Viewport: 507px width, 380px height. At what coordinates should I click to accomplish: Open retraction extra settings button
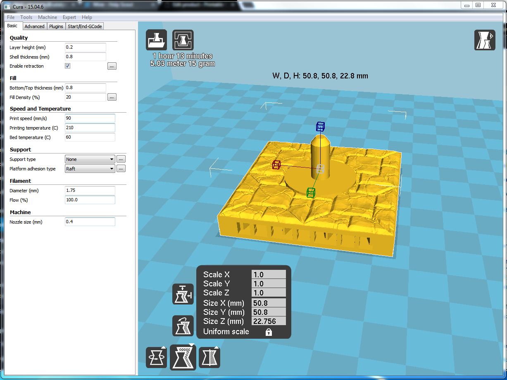(x=112, y=66)
